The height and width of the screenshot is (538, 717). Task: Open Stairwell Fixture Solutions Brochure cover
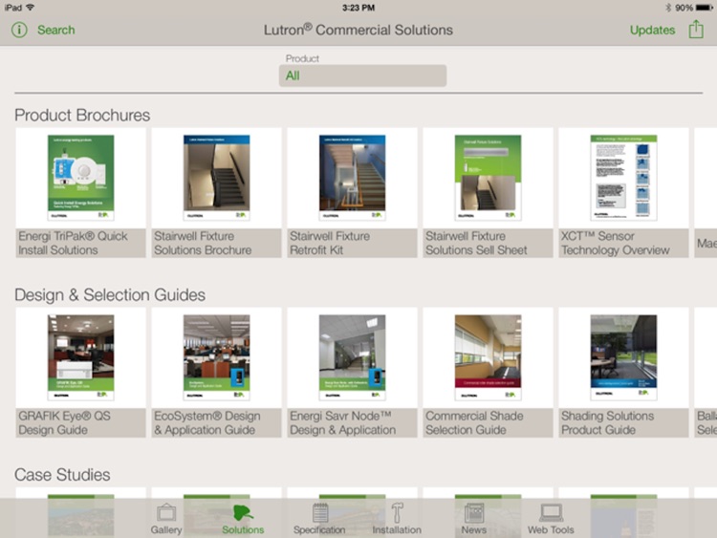click(x=217, y=178)
